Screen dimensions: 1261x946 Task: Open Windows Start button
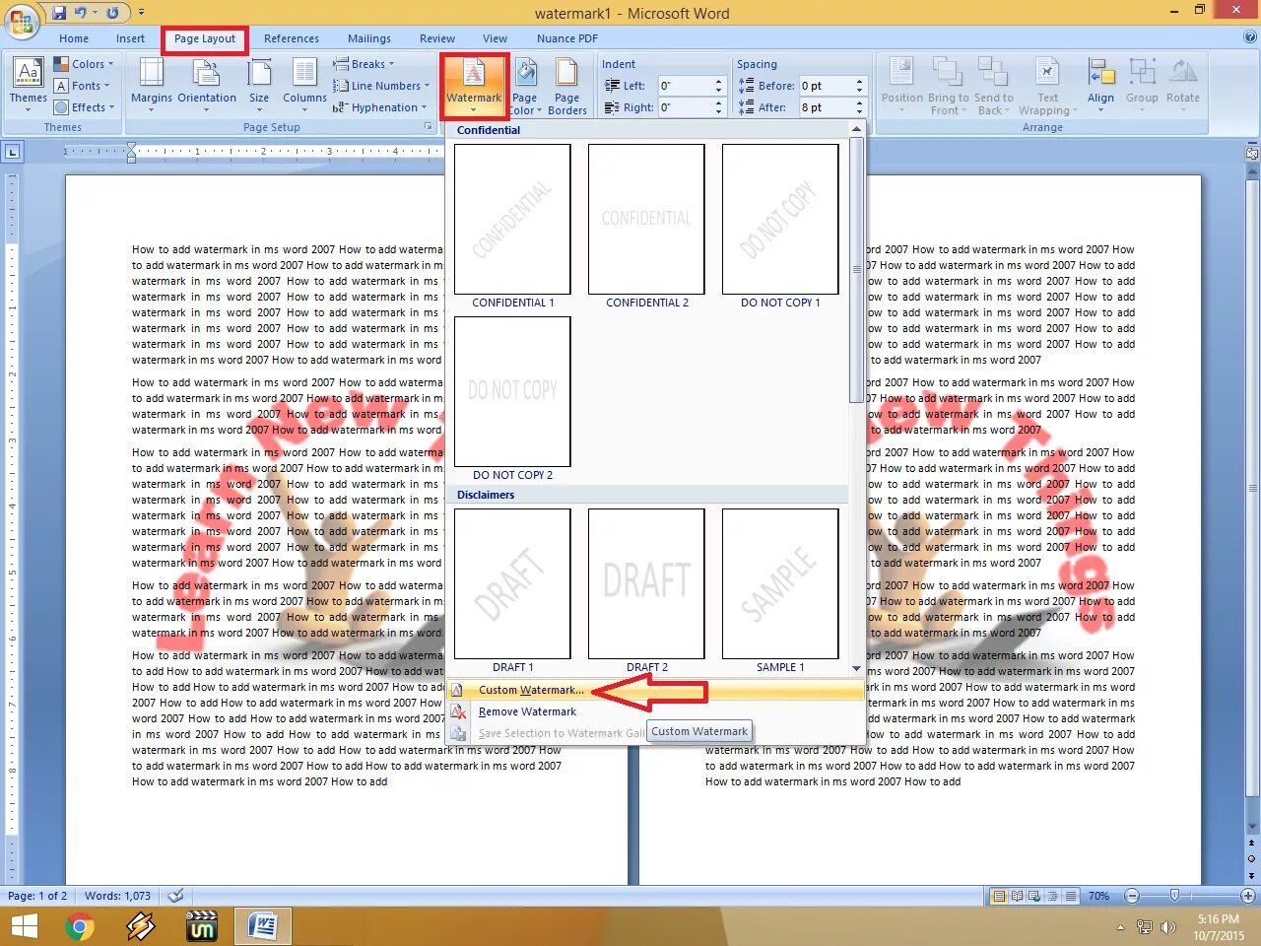pos(24,926)
